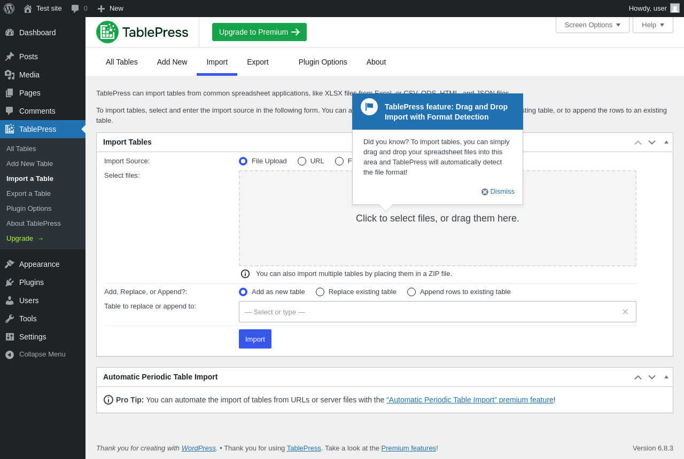Select File Upload as import source

pyautogui.click(x=243, y=161)
